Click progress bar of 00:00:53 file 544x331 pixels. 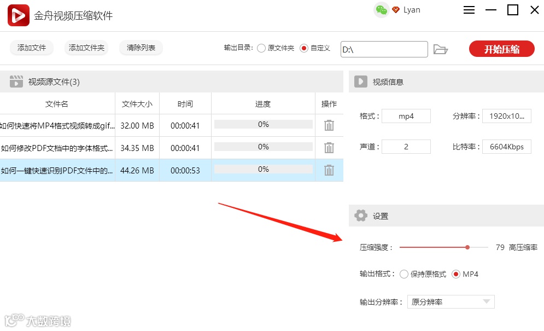(264, 169)
